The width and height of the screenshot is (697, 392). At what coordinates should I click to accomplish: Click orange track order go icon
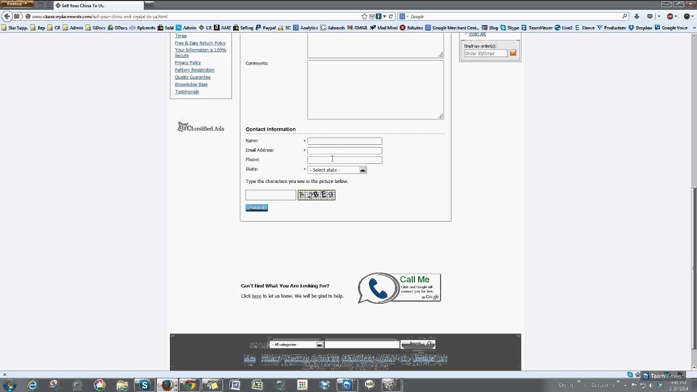[x=513, y=53]
